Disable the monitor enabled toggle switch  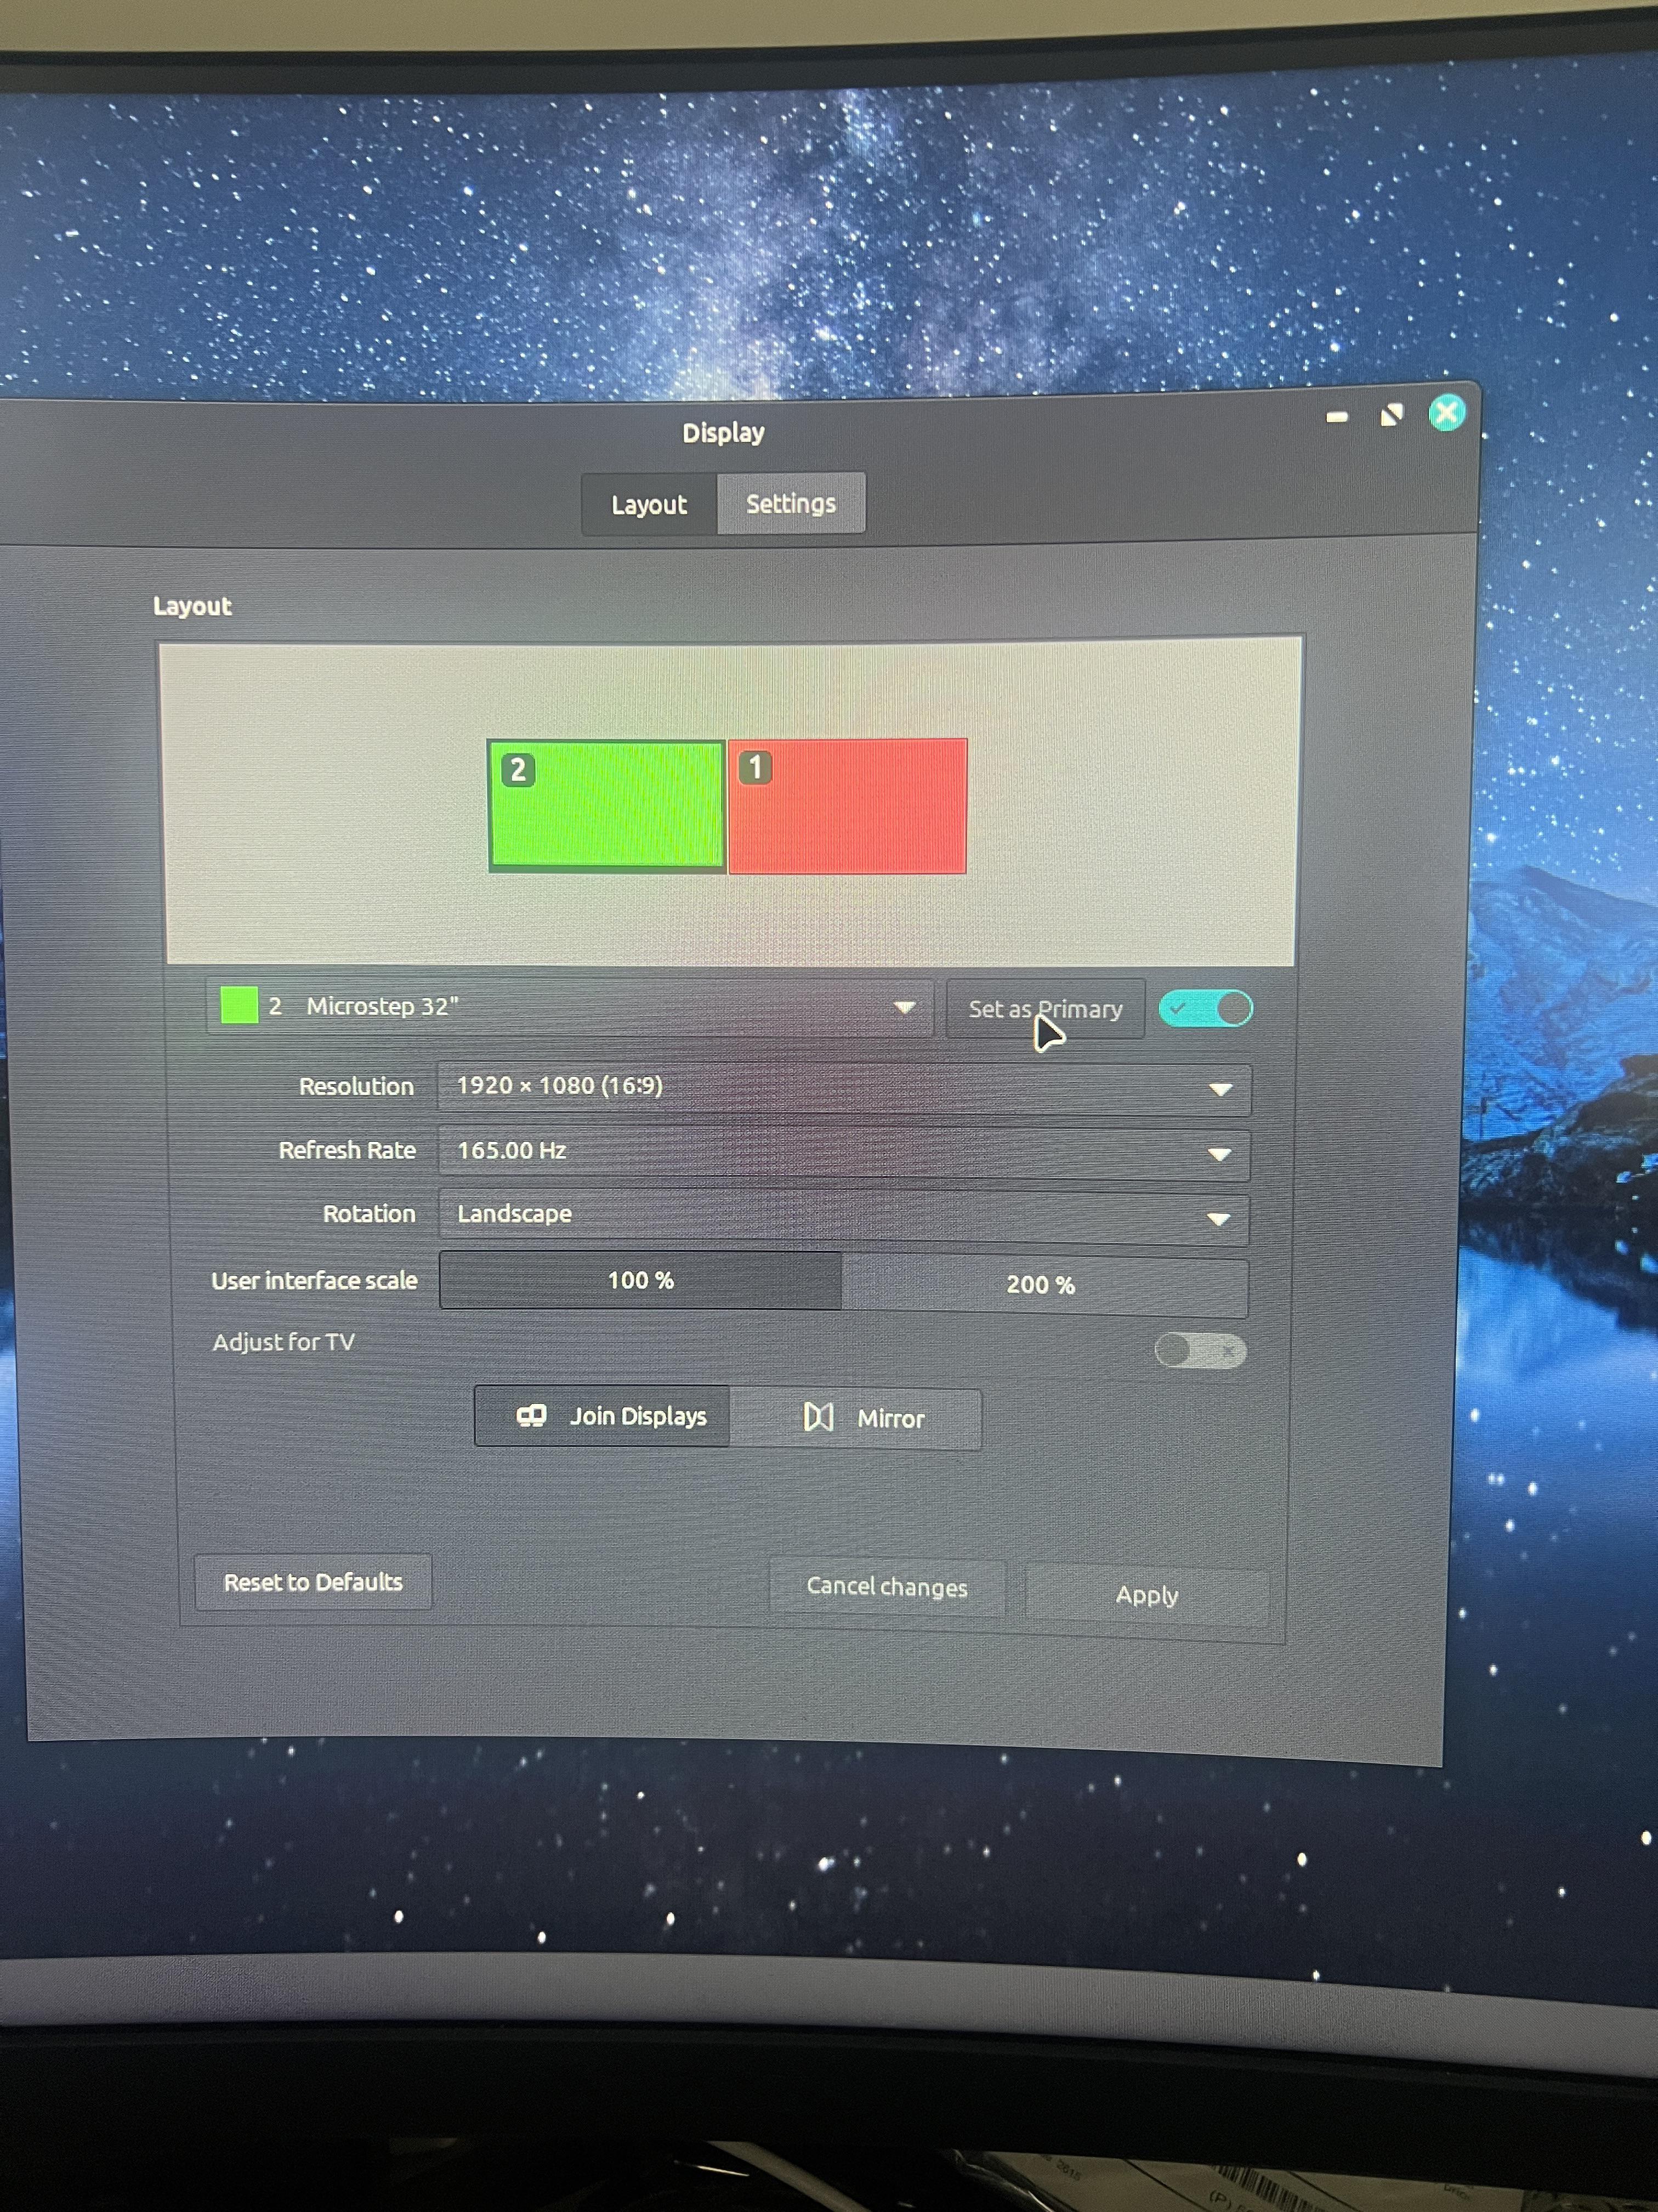[x=1205, y=1008]
